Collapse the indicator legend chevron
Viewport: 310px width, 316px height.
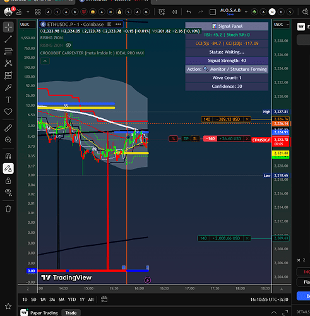[45, 61]
